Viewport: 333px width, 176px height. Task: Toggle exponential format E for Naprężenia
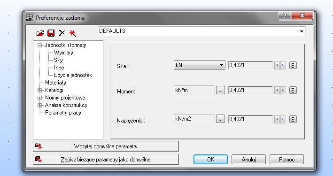[x=293, y=120]
